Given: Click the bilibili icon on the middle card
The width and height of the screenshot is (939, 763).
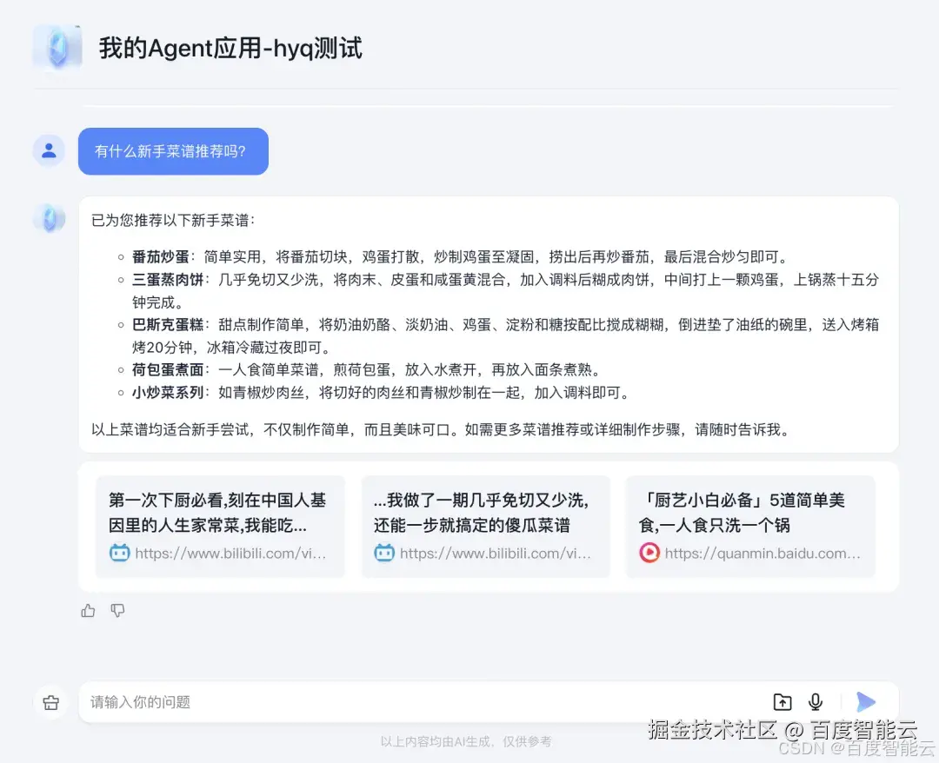Looking at the screenshot, I should coord(383,552).
